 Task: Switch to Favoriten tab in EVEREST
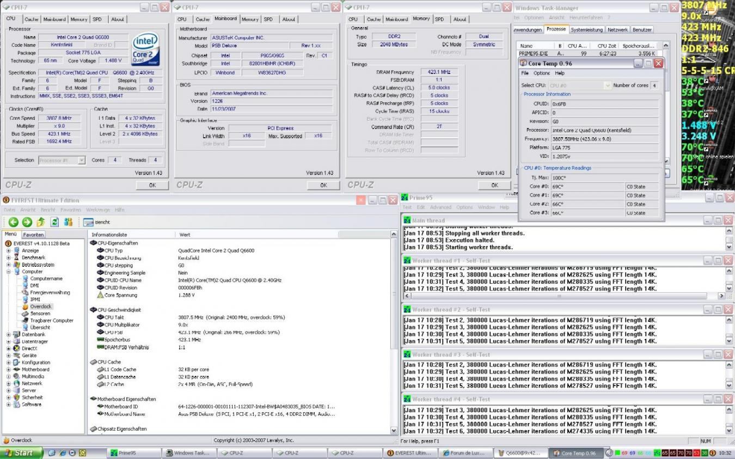point(34,235)
